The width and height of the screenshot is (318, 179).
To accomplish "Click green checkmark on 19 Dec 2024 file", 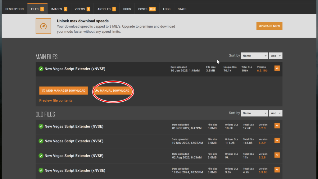I will 41,170.
